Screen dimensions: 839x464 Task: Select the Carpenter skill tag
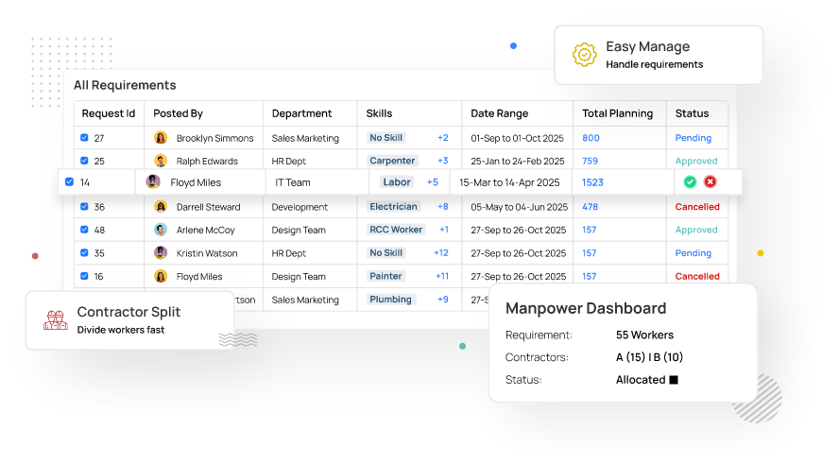click(393, 161)
